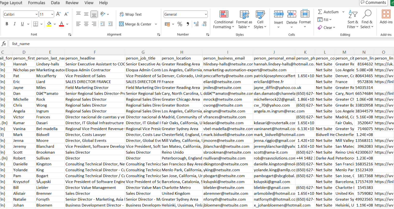The height and width of the screenshot is (209, 394).
Task: Toggle align left button
Action: click(x=78, y=24)
